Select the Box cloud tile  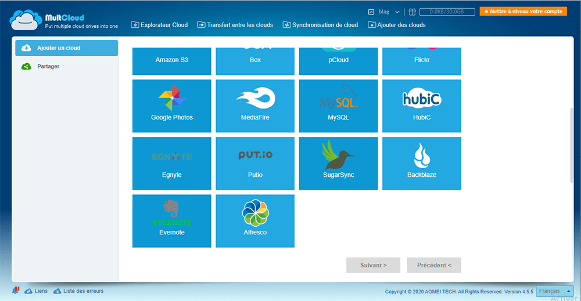[255, 61]
